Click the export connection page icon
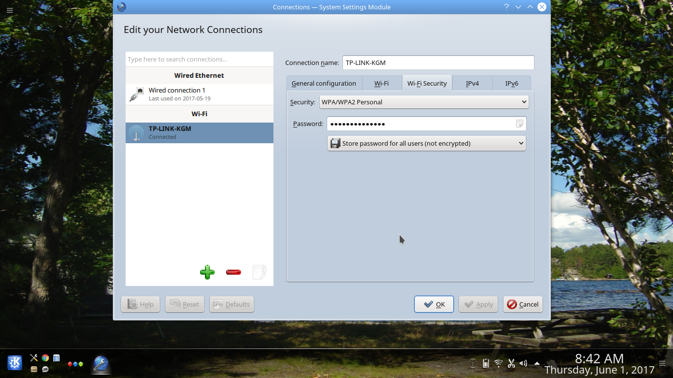The height and width of the screenshot is (378, 673). click(260, 272)
